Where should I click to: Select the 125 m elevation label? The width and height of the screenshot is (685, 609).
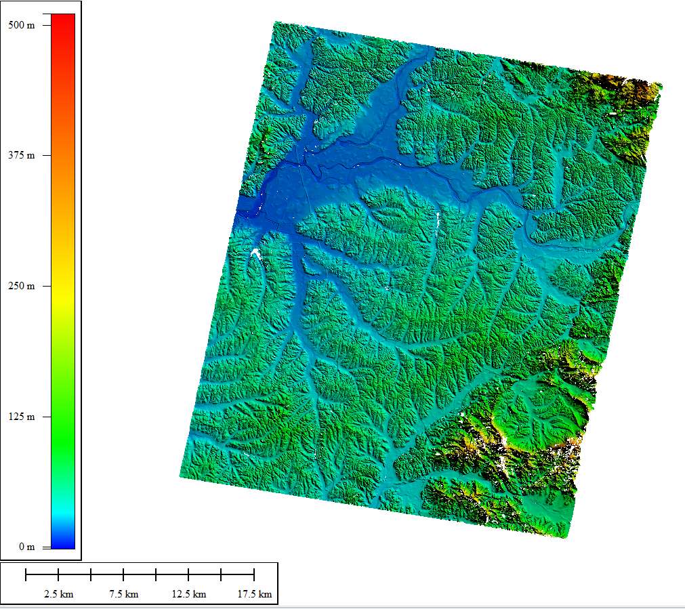(21, 417)
